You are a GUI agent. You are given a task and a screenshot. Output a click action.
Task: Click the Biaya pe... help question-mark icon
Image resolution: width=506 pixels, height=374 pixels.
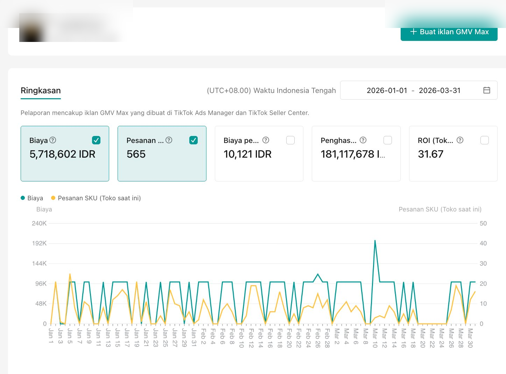tap(266, 140)
